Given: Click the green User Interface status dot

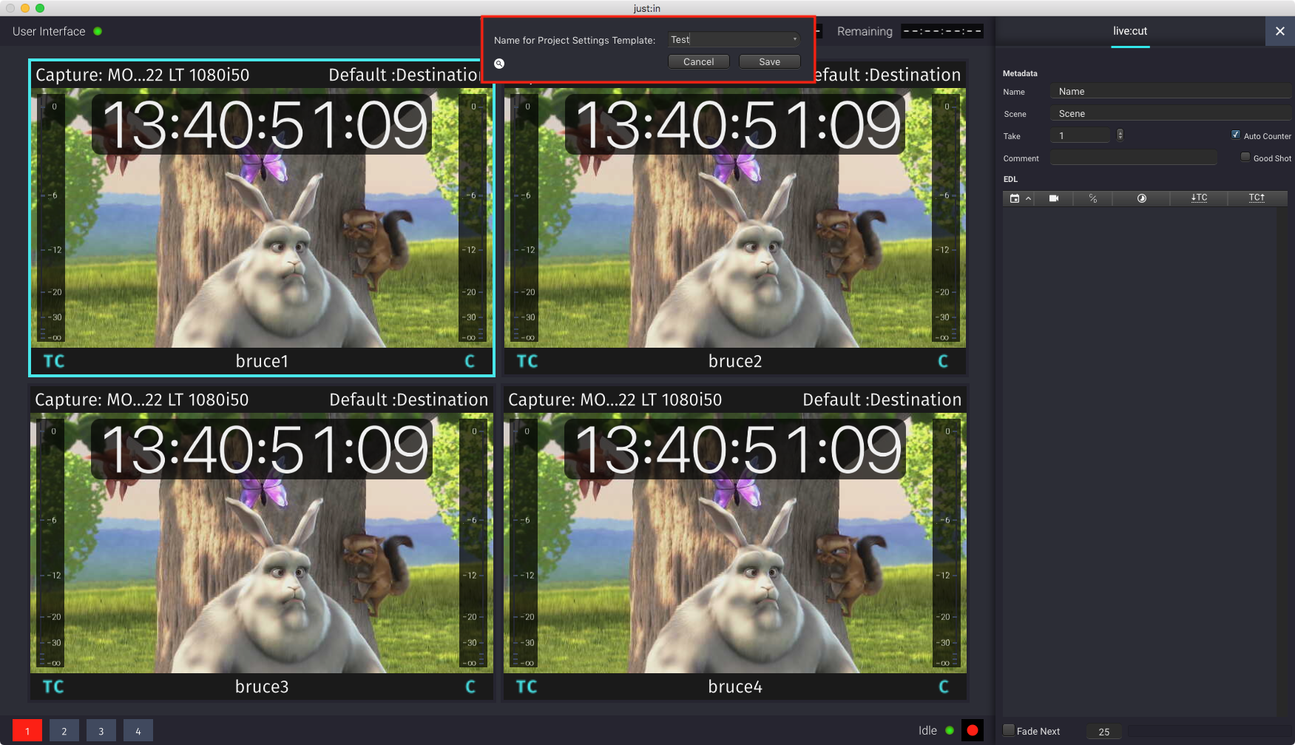Looking at the screenshot, I should [x=98, y=31].
